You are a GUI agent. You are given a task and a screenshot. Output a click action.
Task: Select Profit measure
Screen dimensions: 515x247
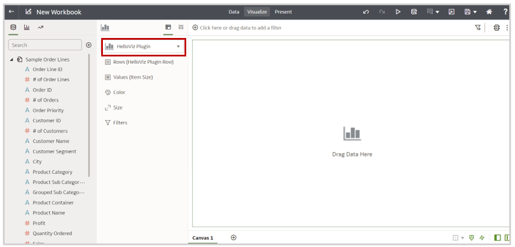pyautogui.click(x=39, y=223)
